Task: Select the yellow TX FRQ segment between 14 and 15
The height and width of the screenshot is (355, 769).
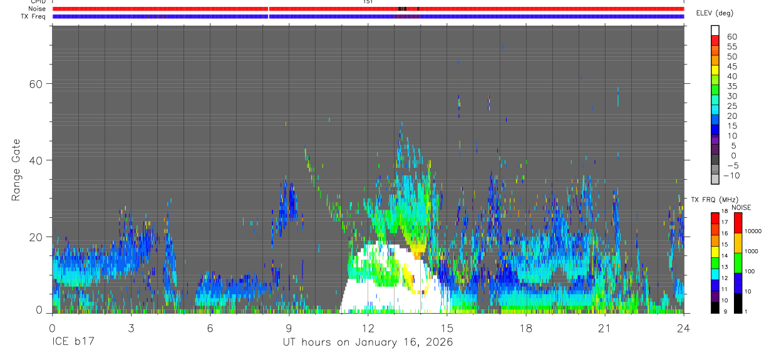Action: [715, 252]
